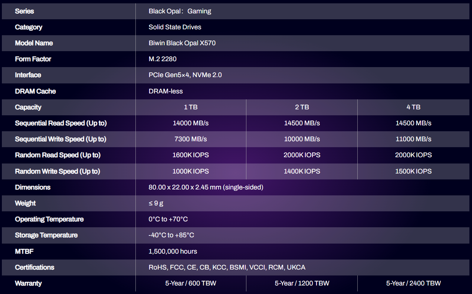Select the '1,500,000 hours' value
The image size is (472, 294).
click(173, 251)
